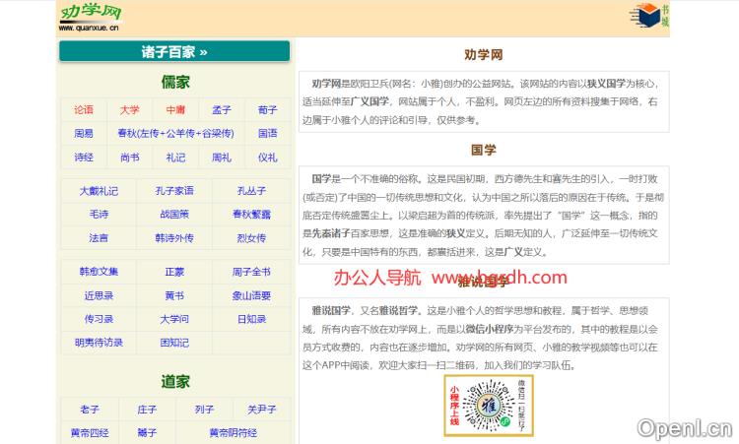Select 传习录 from the list

pos(99,319)
